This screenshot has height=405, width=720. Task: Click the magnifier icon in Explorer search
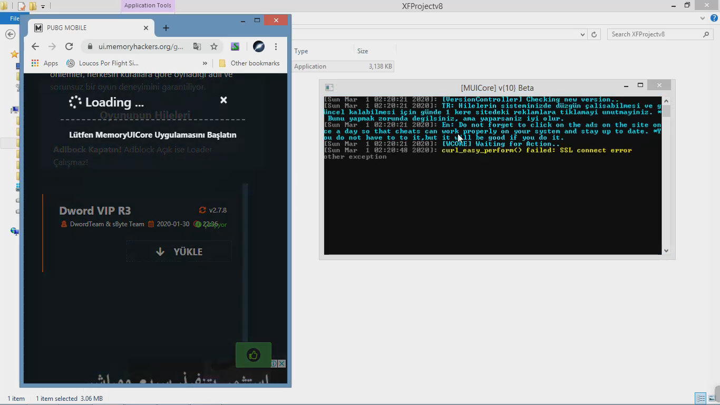click(706, 34)
